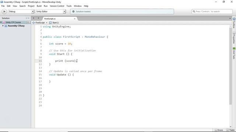This screenshot has width=236, height=132.
Task: Click line number 11 in the gutter
Action: pos(40,61)
